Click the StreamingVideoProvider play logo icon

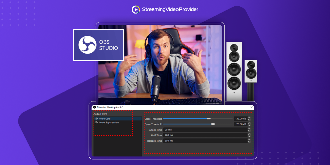point(136,10)
